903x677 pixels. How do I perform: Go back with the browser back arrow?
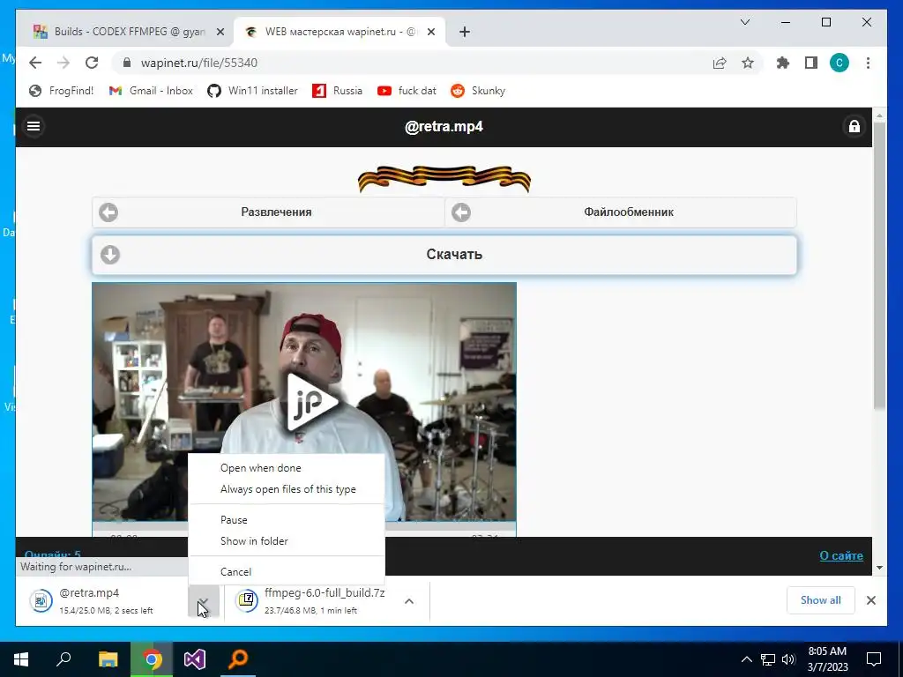click(35, 63)
